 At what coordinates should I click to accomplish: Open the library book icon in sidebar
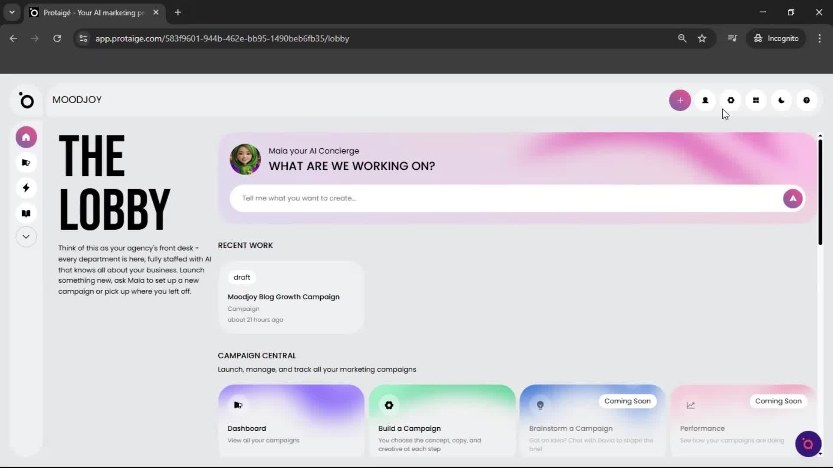coord(26,213)
